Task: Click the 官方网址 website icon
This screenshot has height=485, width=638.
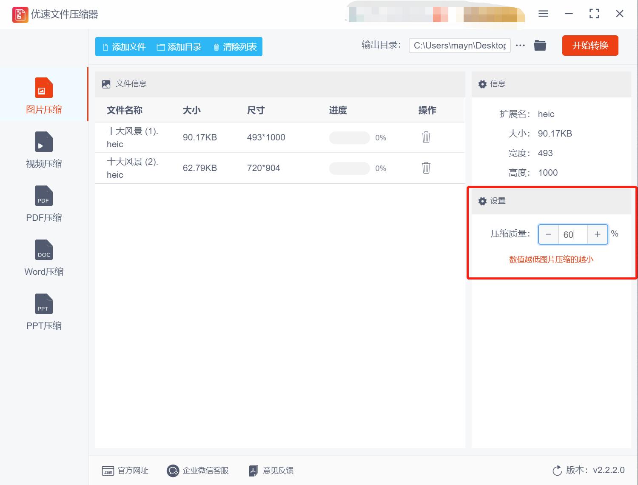Action: 108,471
